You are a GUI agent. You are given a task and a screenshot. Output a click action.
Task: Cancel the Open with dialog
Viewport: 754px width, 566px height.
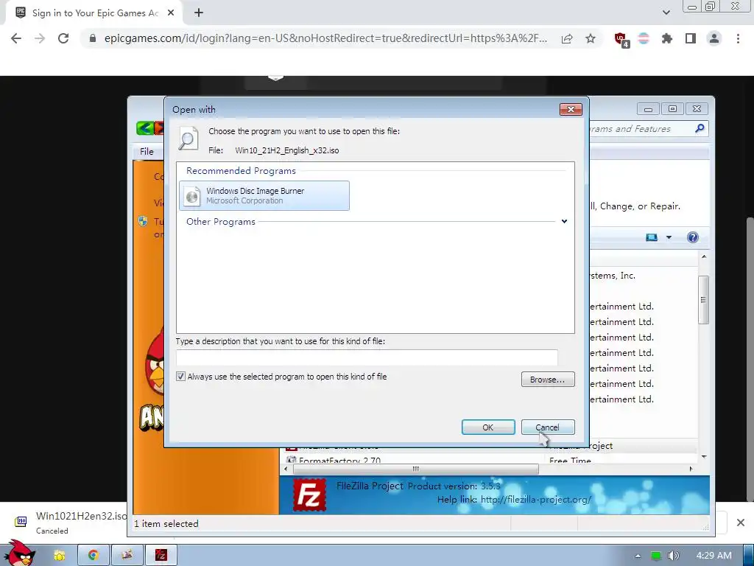[548, 427]
